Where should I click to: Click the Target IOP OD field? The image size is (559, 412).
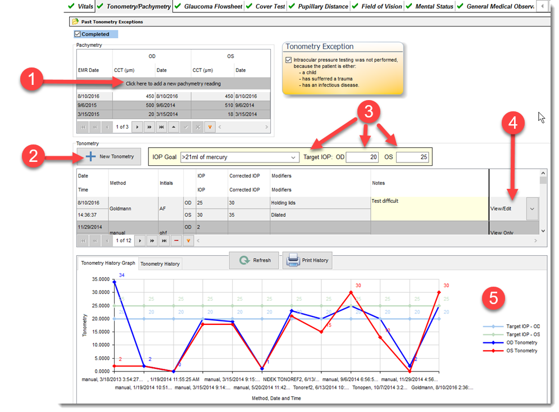(362, 157)
